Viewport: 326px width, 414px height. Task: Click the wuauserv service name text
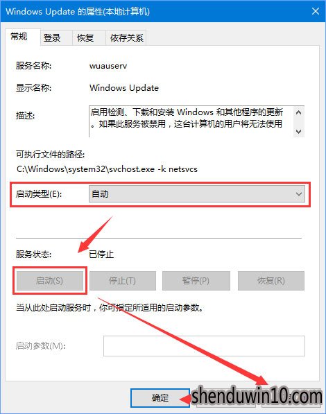(108, 66)
